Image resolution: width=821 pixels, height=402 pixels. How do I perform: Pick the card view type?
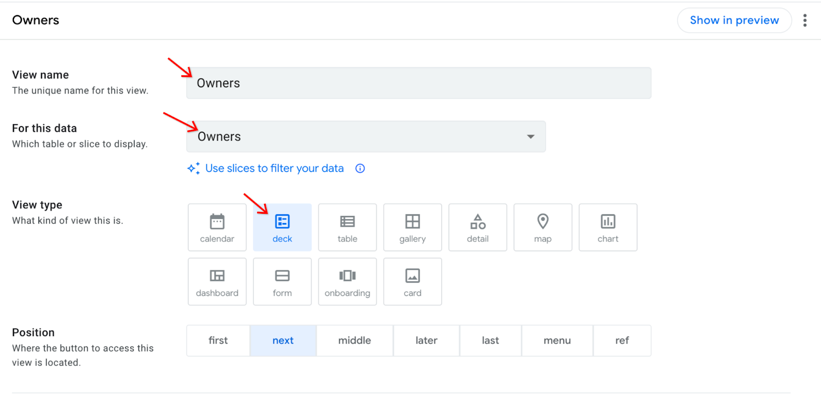(413, 282)
